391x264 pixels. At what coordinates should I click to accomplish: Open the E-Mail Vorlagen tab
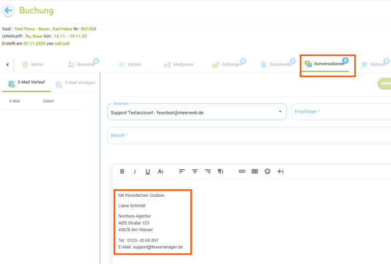[75, 83]
